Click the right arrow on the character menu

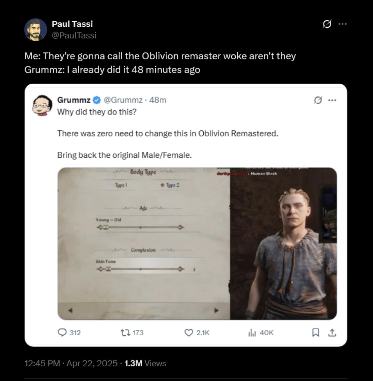pos(216,310)
